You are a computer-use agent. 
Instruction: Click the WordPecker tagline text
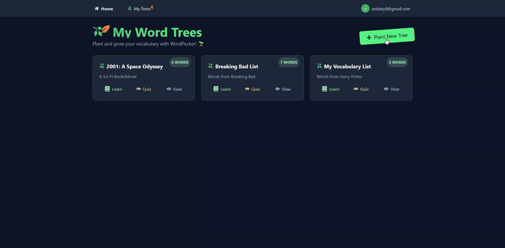tap(148, 44)
